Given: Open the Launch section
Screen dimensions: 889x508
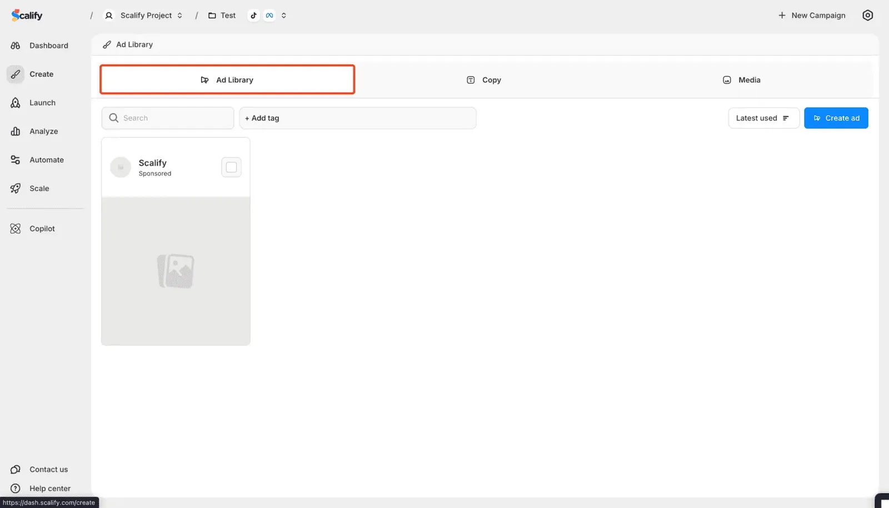Looking at the screenshot, I should [x=42, y=102].
